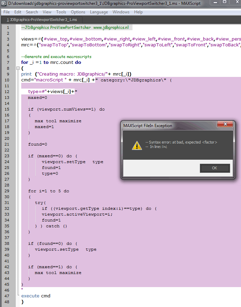The image size is (241, 307).
Task: Click 'max tool maximize' on line 43
Action: [x=58, y=273]
